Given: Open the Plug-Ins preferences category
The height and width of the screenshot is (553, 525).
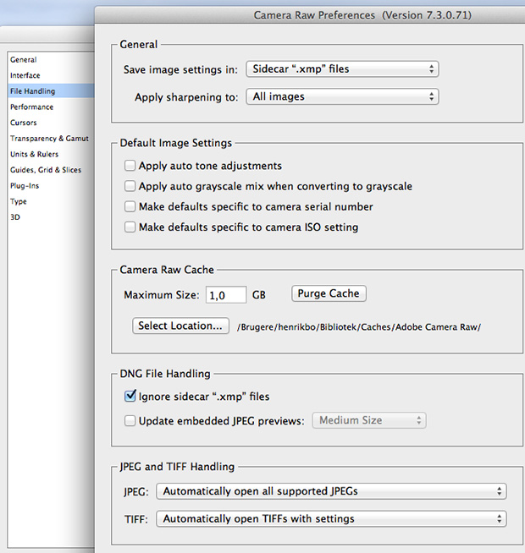Looking at the screenshot, I should click(25, 186).
